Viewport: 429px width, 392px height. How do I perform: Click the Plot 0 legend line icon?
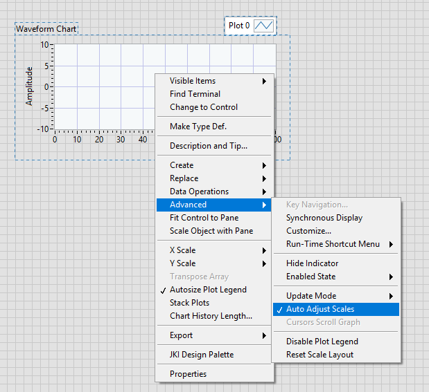(264, 26)
